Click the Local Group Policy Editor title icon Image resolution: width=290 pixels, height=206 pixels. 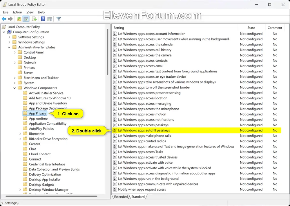click(4, 4)
